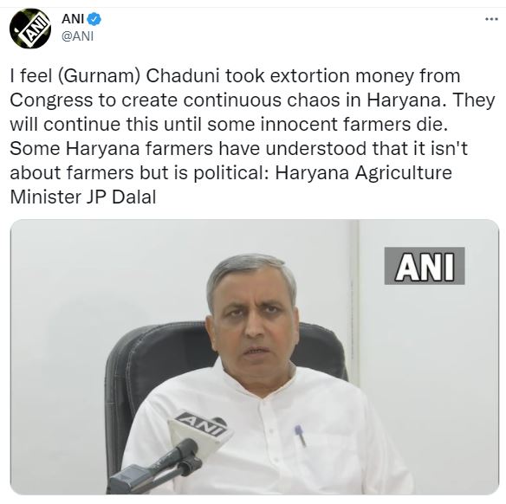Click the blue verified badge next to ANI
Screen dimensions: 506x504
click(x=94, y=19)
